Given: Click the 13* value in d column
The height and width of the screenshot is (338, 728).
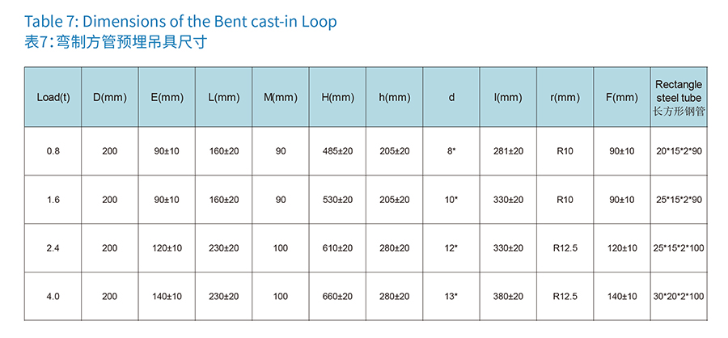Looking at the screenshot, I should pos(451,297).
